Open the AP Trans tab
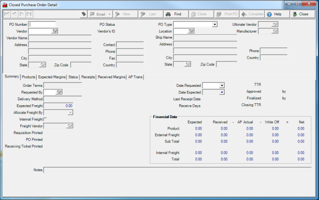The height and width of the screenshot is (200, 319). coord(136,77)
